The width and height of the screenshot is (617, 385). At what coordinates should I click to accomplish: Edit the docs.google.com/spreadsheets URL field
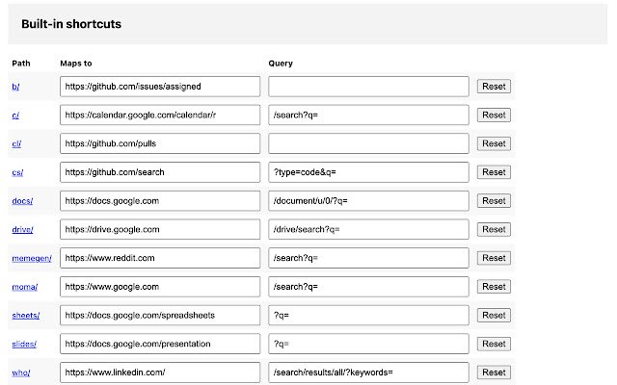(160, 315)
